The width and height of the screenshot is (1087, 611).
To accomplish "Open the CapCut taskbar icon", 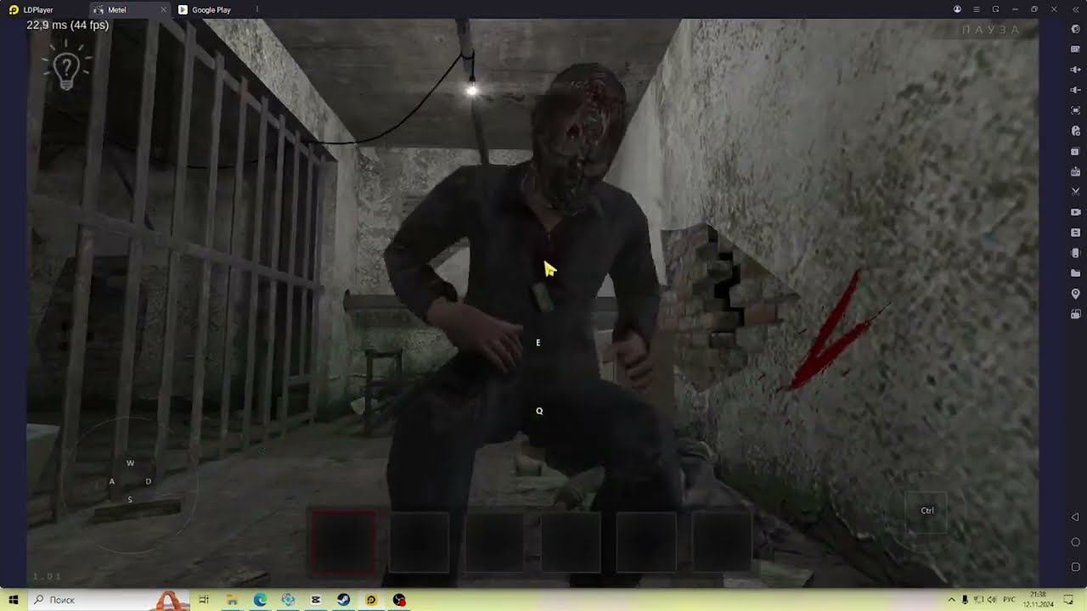I will [x=316, y=600].
